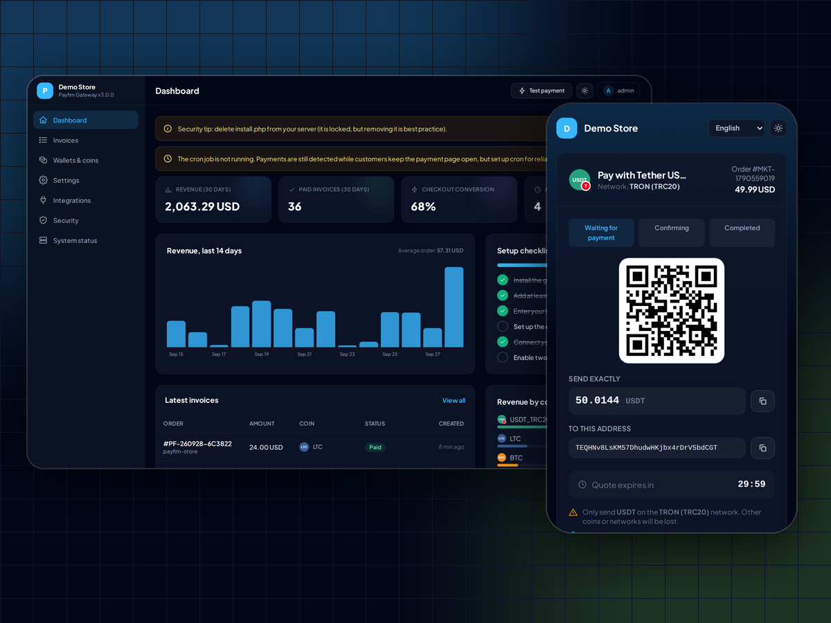The height and width of the screenshot is (623, 831).
Task: Click the security tip info icon
Action: [168, 129]
